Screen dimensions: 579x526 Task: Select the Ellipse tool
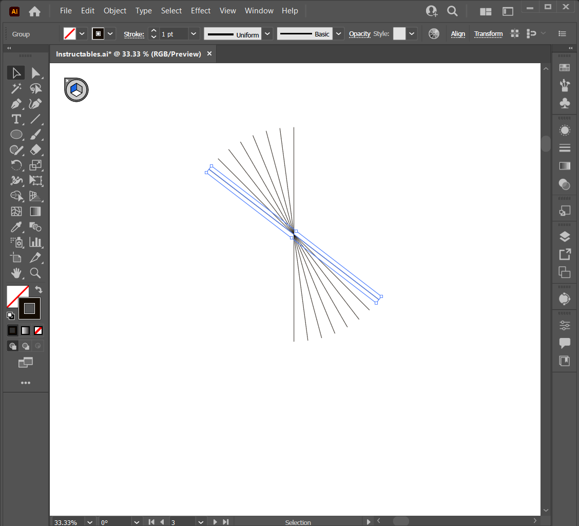[x=16, y=135]
